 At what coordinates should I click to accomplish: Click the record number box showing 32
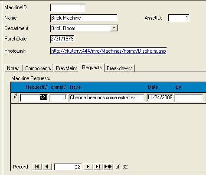[68, 167]
